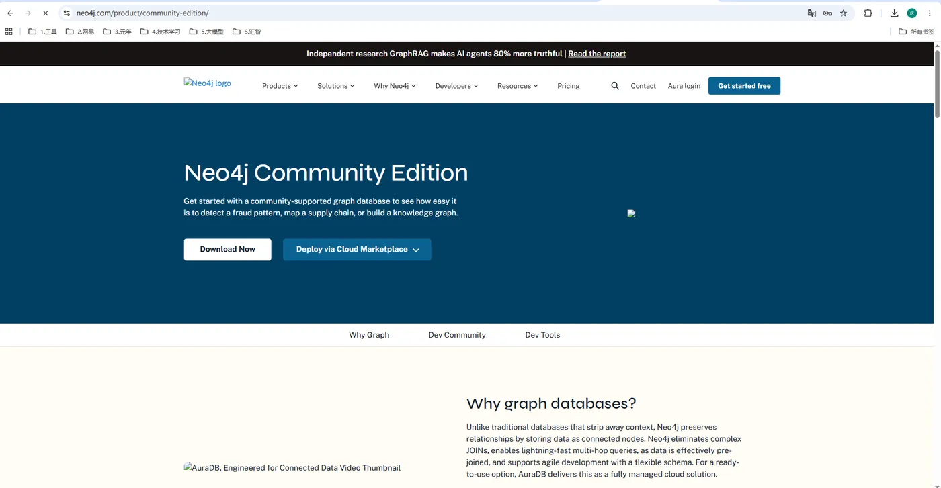Open the site search magnifier
The height and width of the screenshot is (488, 941).
pos(615,86)
